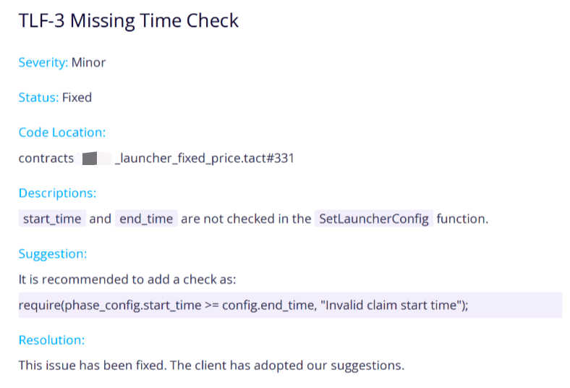Select the end_time code chip
The width and height of the screenshot is (570, 388).
pos(147,219)
